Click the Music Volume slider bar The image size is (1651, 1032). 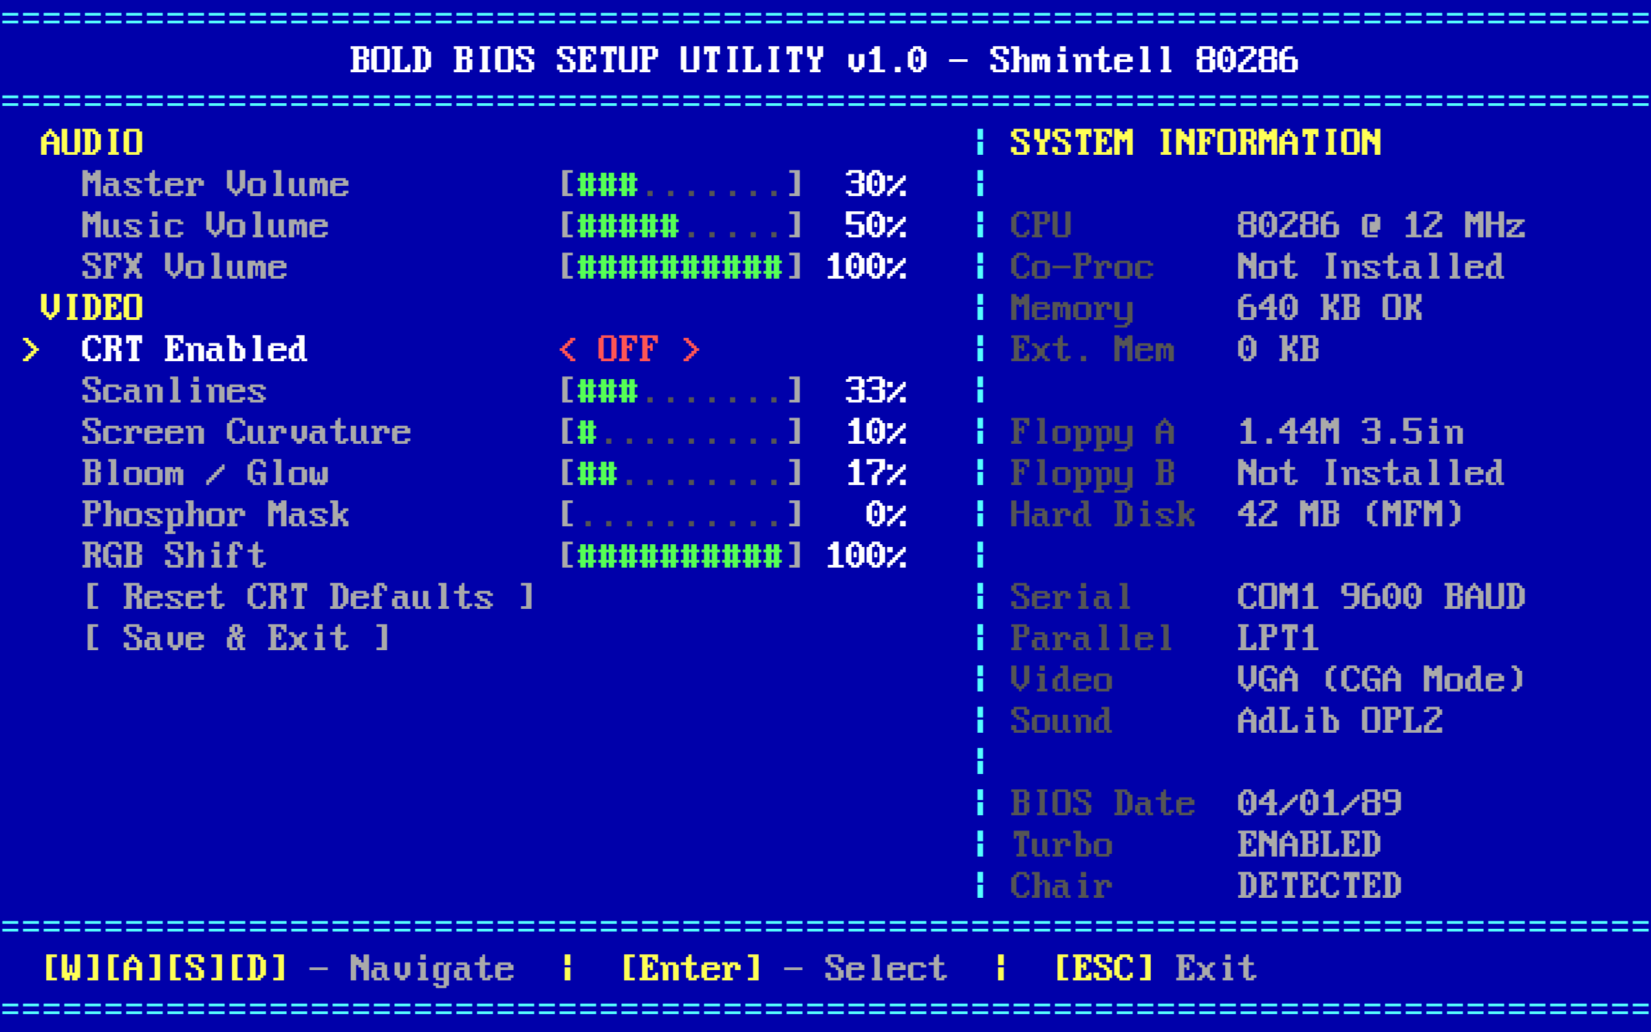(680, 226)
